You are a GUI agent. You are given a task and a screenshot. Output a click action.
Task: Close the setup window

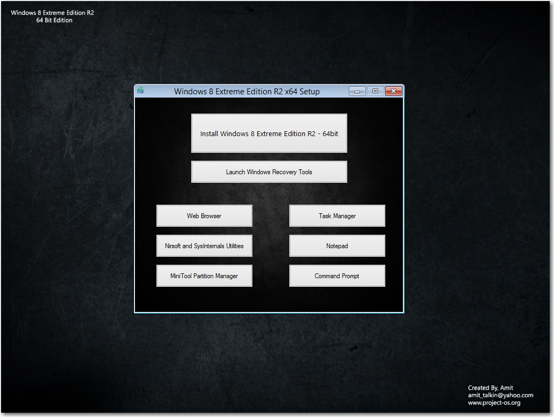point(394,91)
